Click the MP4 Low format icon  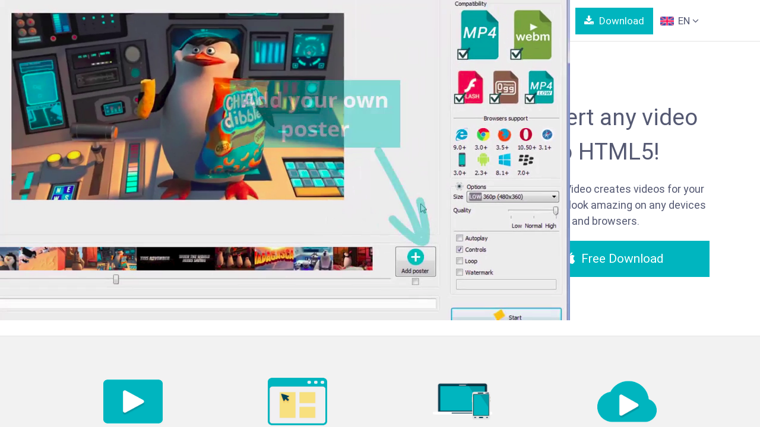(541, 87)
